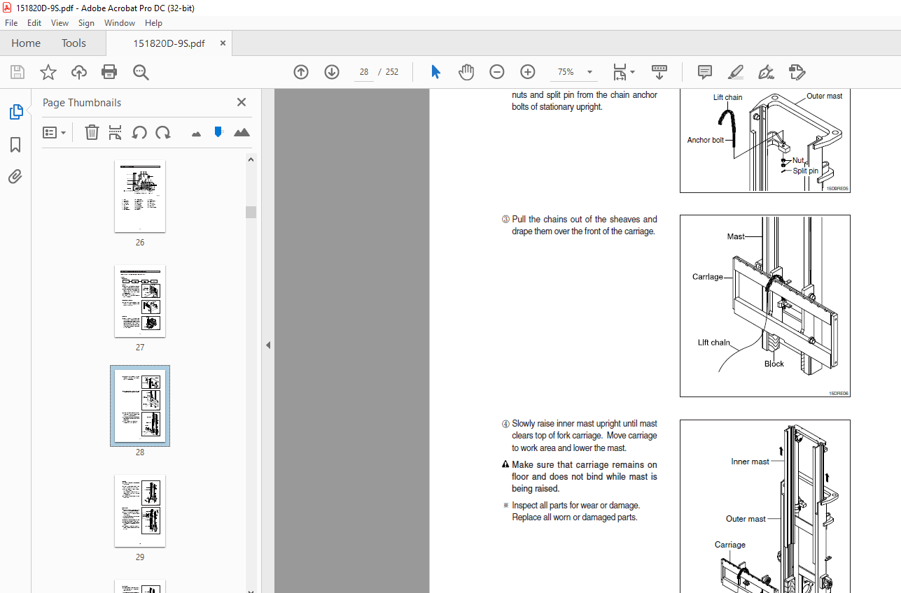The width and height of the screenshot is (901, 593).
Task: Close the 151820D-9S.pdf tab
Action: [223, 43]
